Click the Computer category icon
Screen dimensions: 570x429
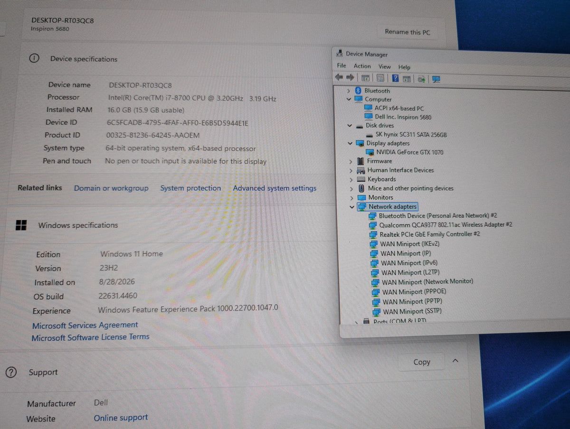[x=360, y=99]
